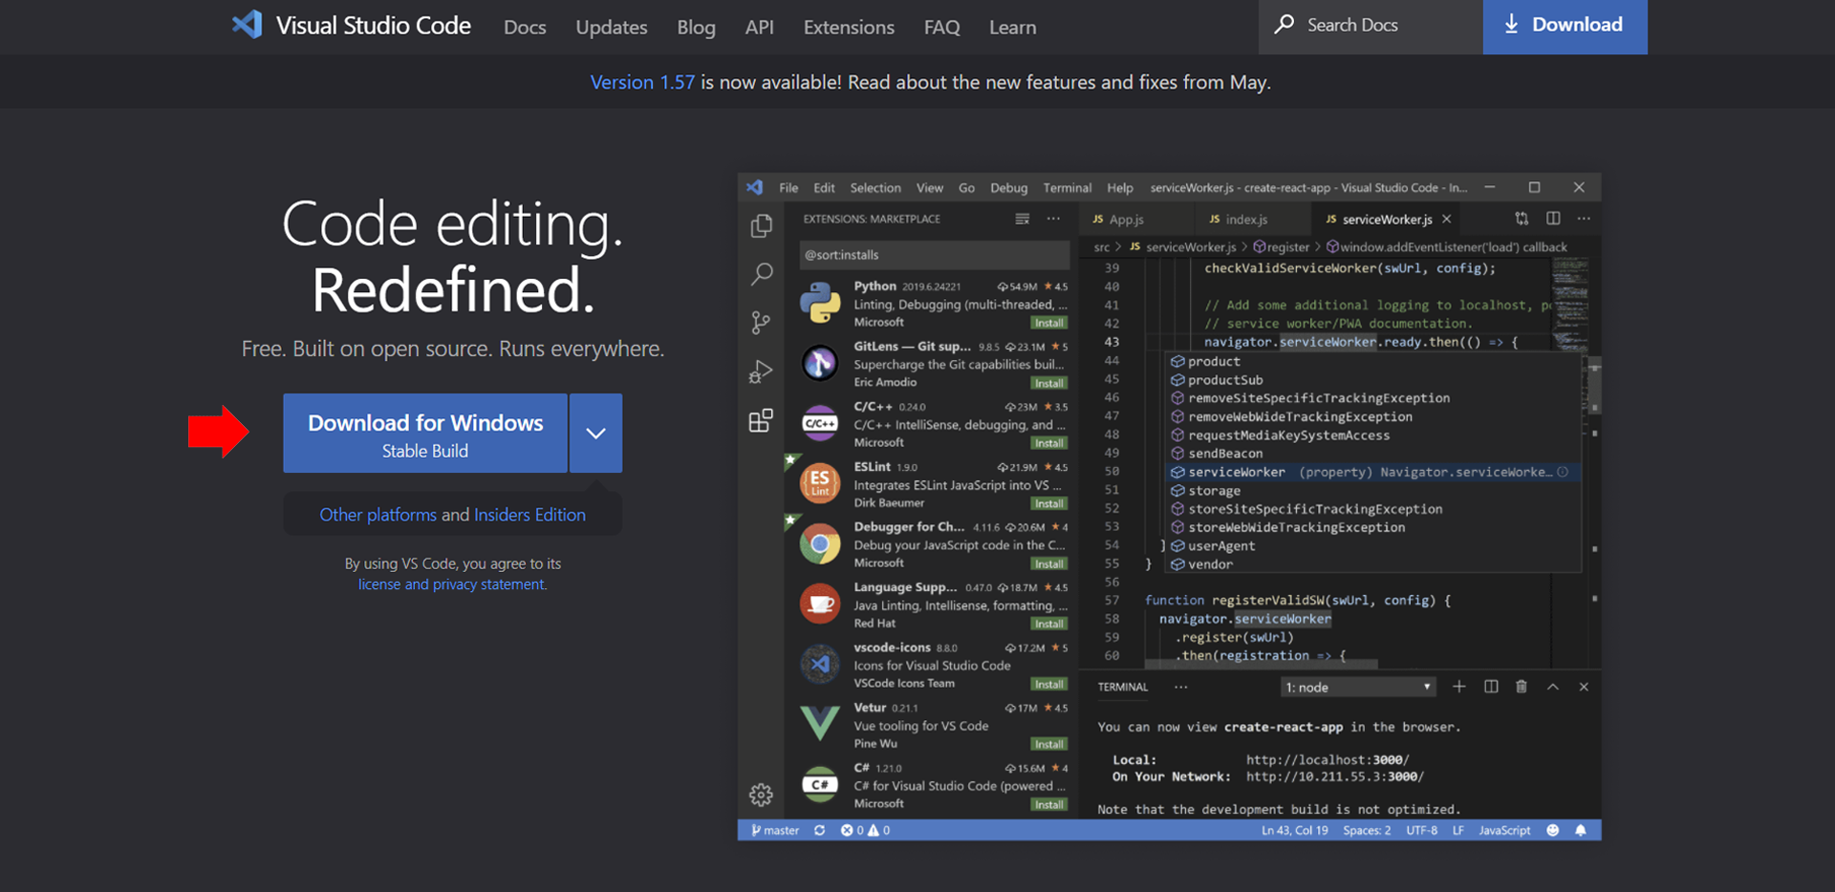The image size is (1835, 892).
Task: Click the Python extension icon
Action: pos(820,303)
